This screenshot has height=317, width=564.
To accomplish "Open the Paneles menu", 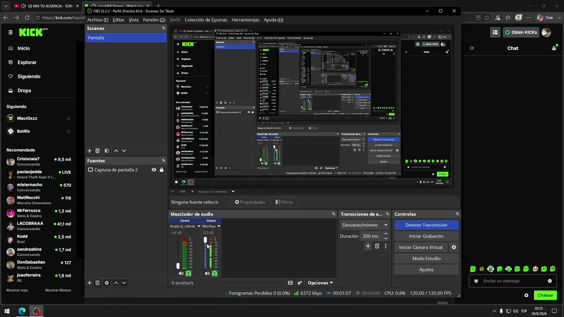I will coord(154,20).
